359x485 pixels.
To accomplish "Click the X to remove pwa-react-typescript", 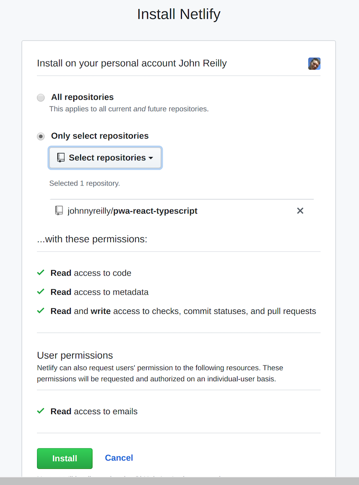I will click(x=300, y=211).
